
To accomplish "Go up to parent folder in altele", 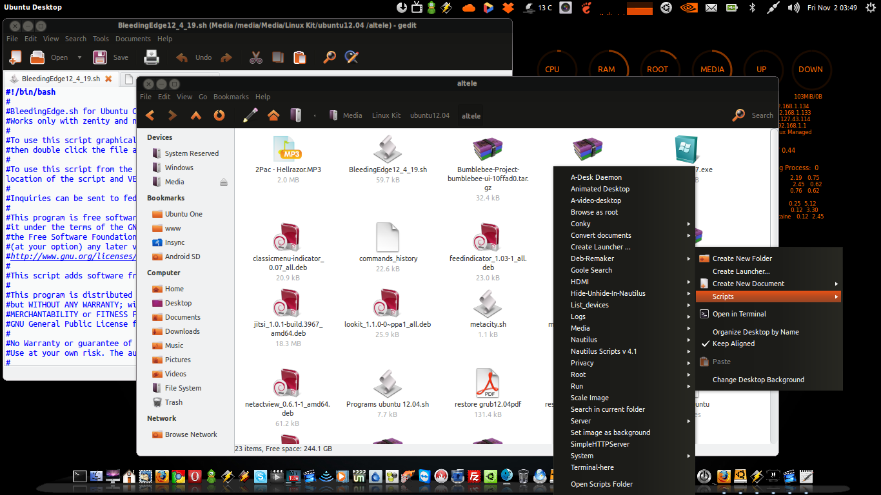I will pos(196,115).
